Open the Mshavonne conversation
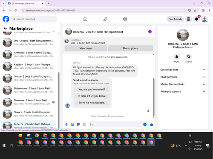 pos(29,90)
